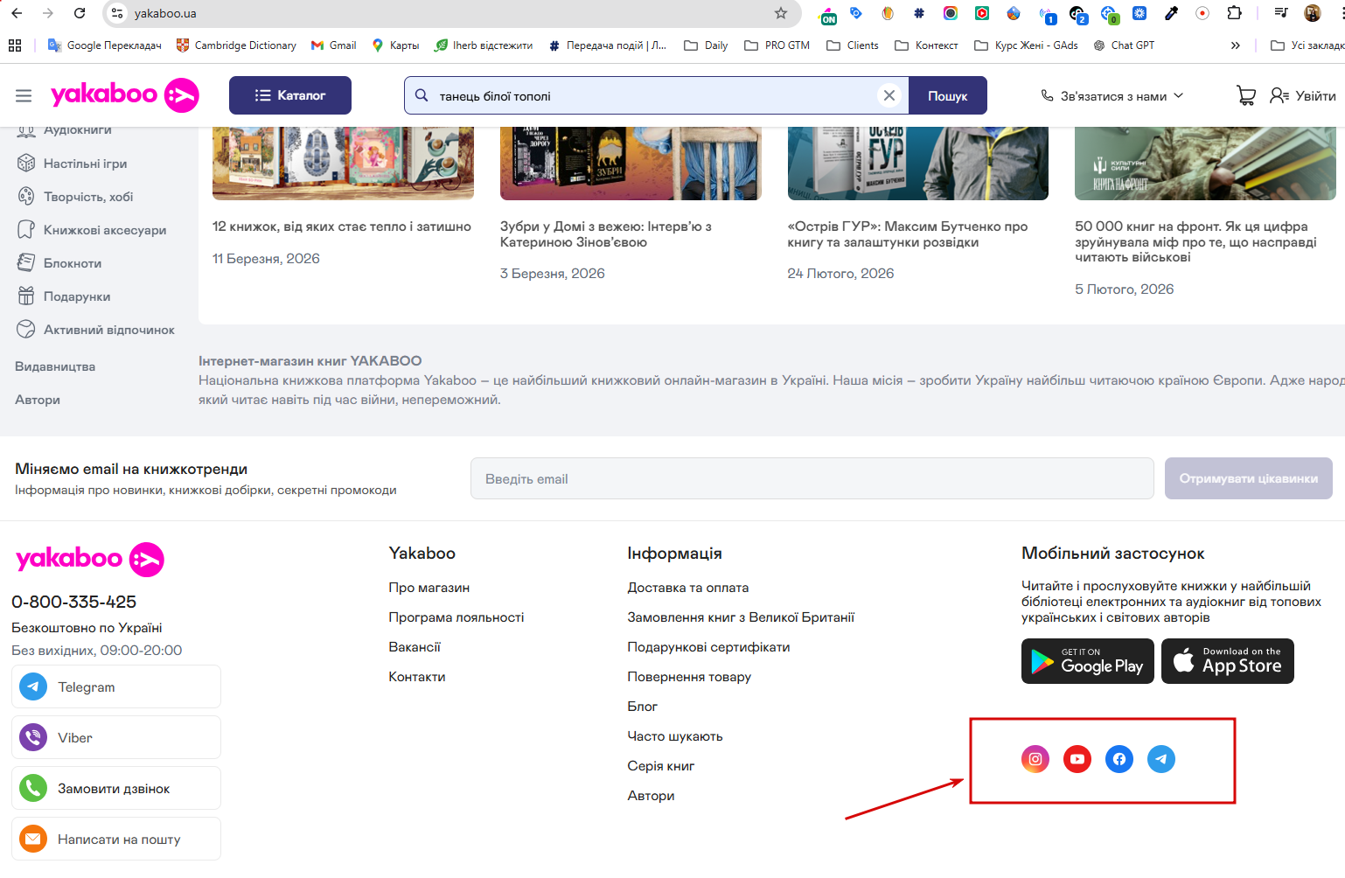Open Повернення товару link

point(689,677)
